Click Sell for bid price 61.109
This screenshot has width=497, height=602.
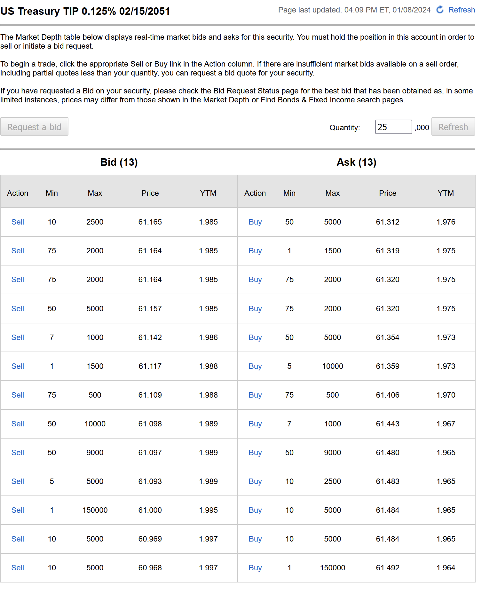[18, 395]
